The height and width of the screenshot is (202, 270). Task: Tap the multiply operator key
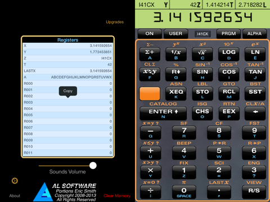(151, 172)
